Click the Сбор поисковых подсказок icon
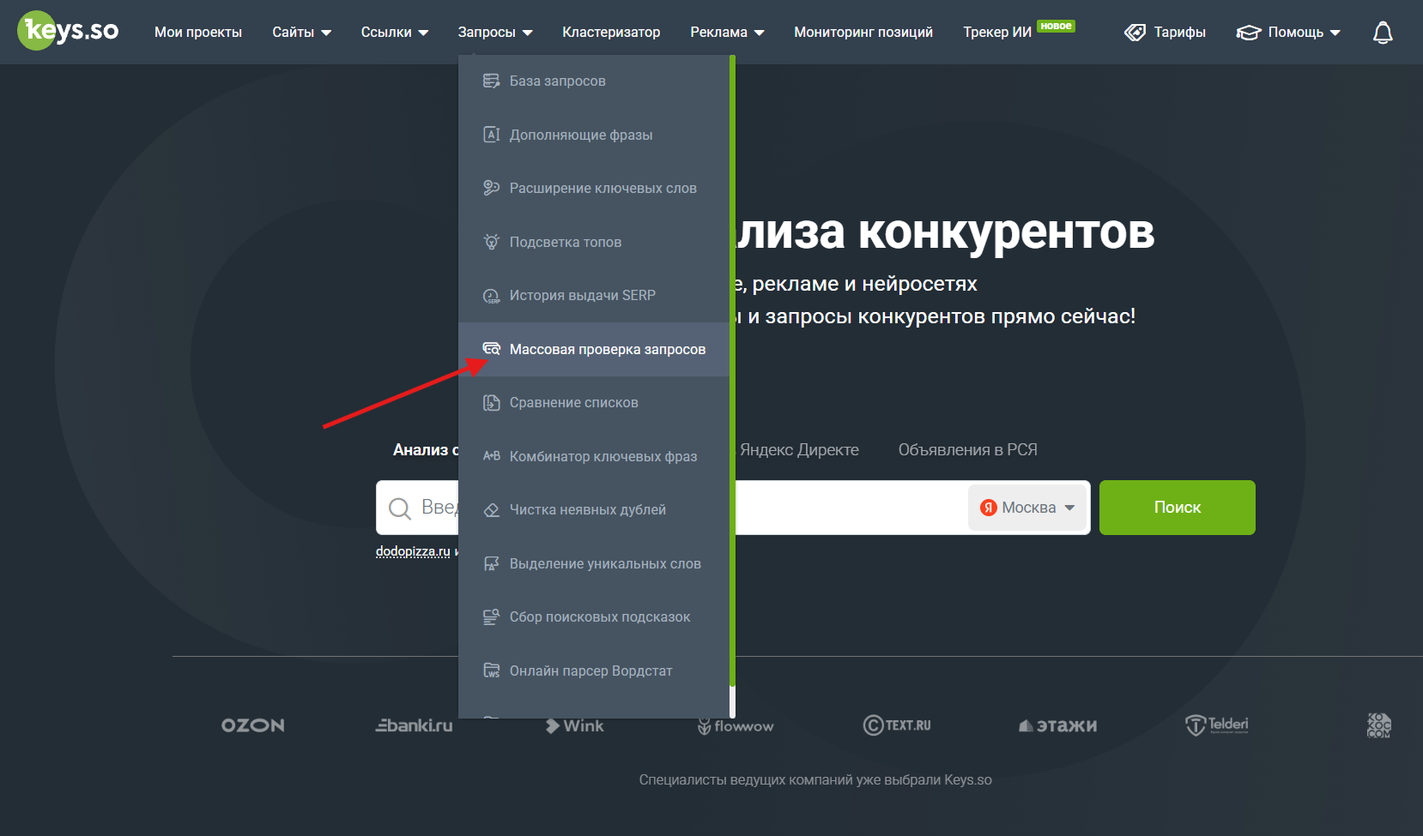Viewport: 1423px width, 836px height. pyautogui.click(x=492, y=617)
